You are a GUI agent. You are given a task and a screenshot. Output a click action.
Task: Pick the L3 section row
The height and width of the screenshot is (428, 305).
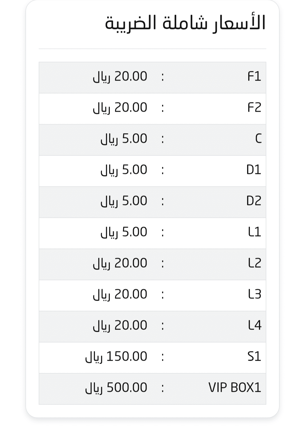click(x=152, y=295)
